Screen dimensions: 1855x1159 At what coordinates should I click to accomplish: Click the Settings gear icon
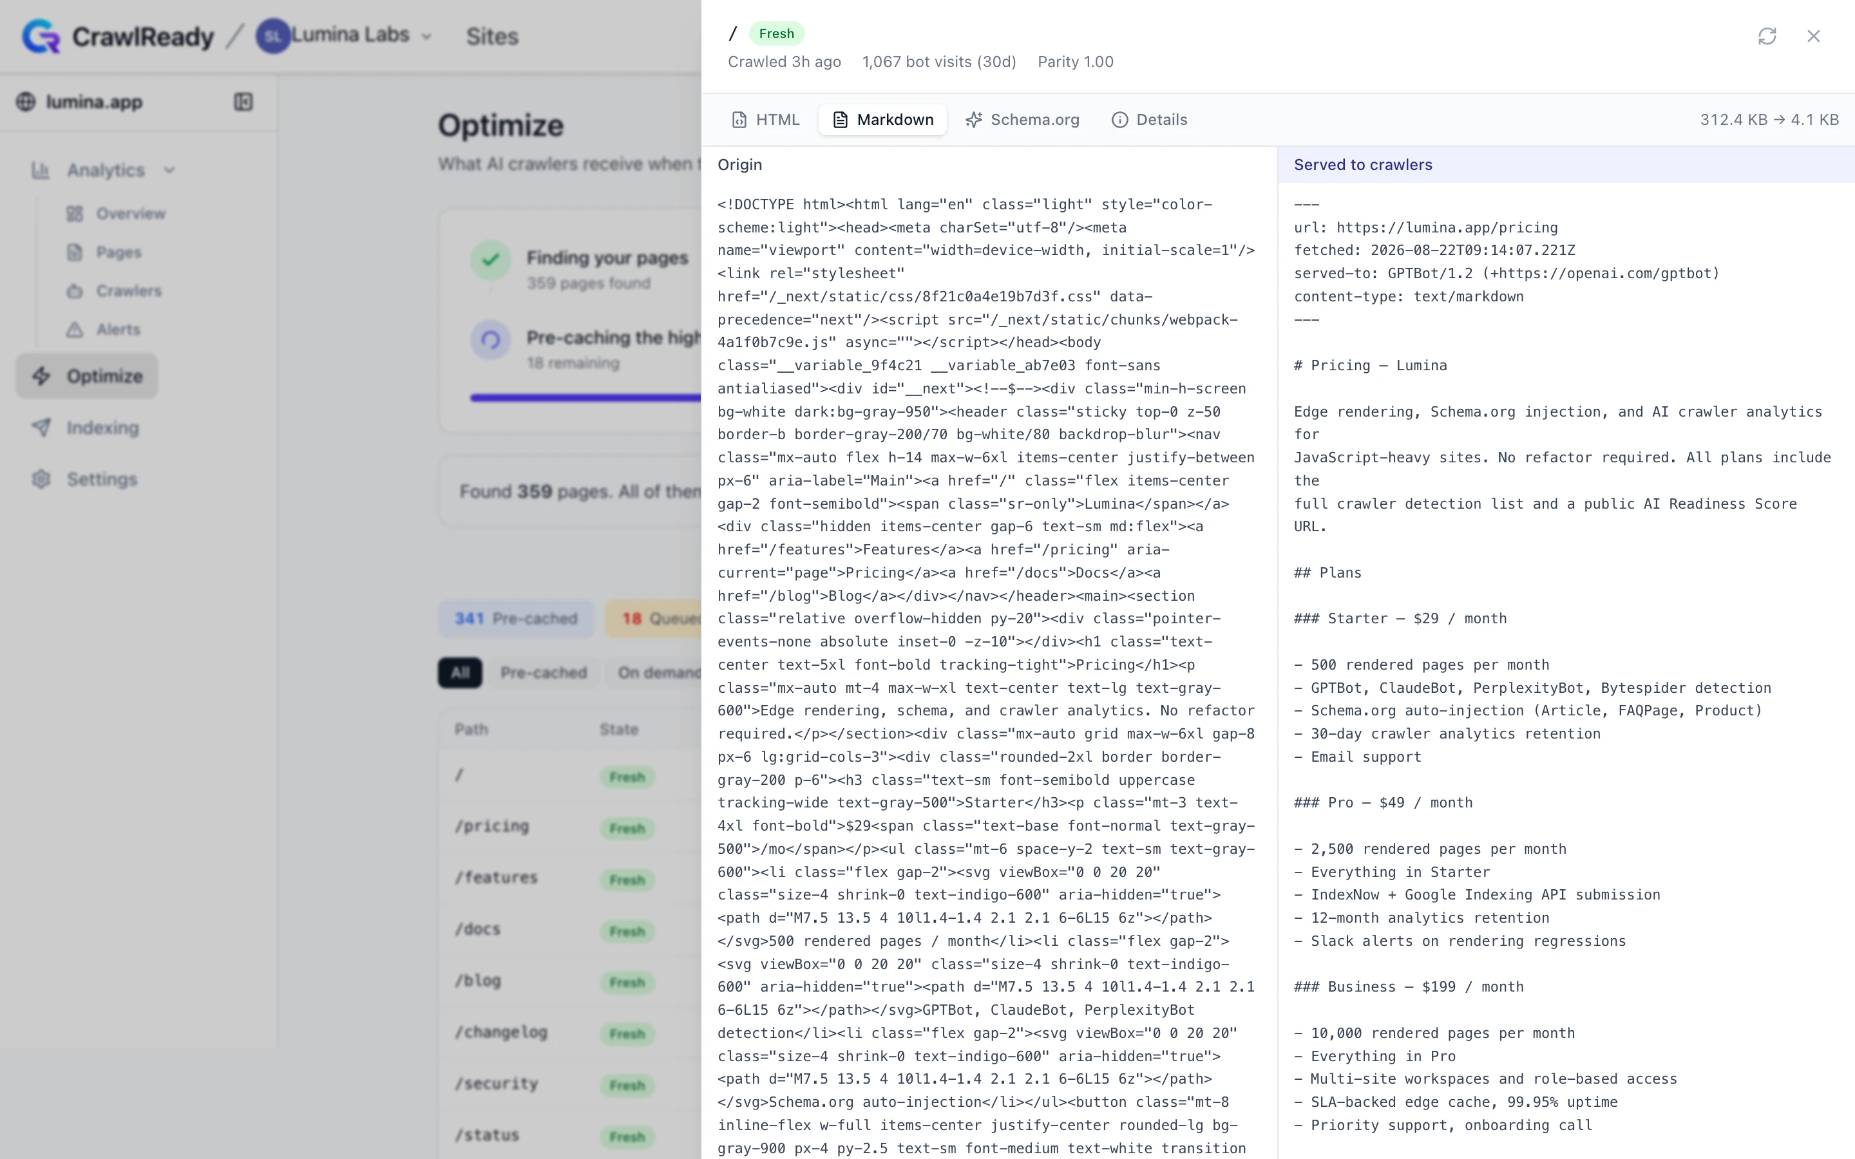tap(41, 479)
